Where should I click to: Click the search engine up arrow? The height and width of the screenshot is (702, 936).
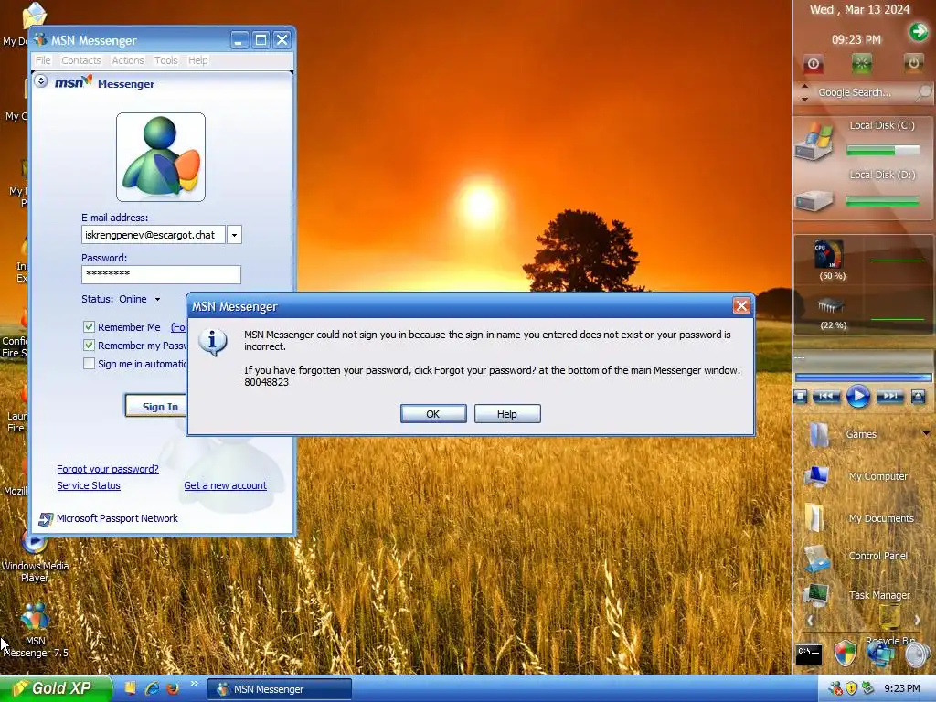(x=804, y=87)
